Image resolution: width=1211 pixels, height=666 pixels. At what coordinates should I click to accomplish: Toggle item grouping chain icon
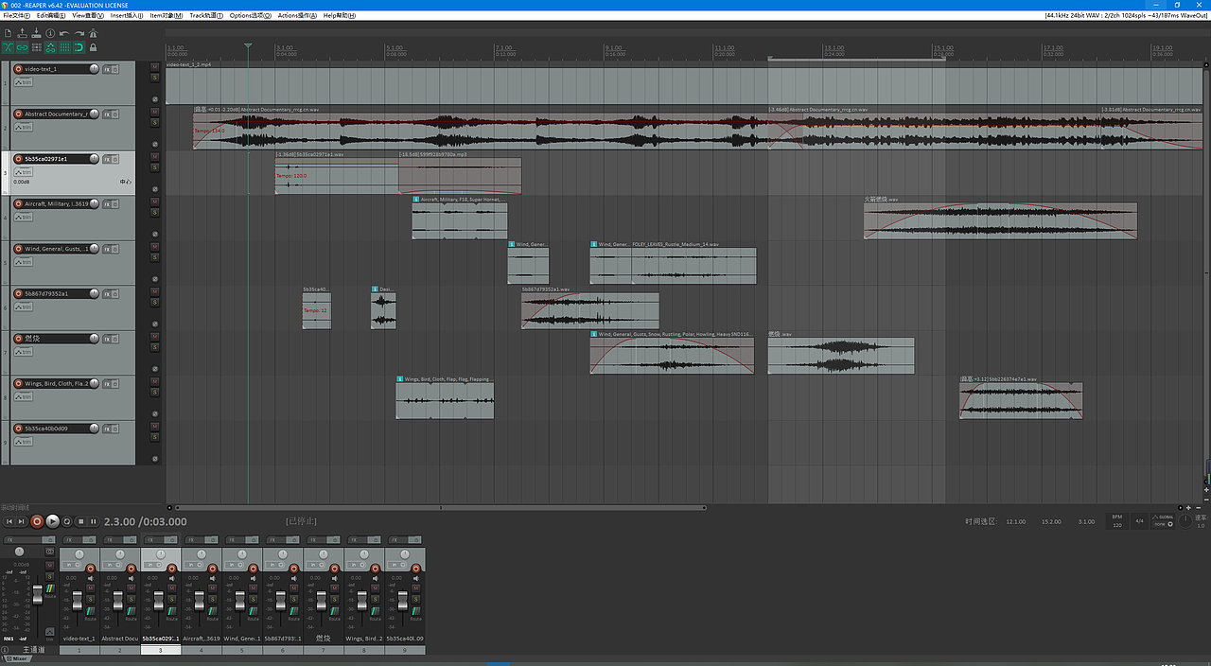tap(22, 47)
